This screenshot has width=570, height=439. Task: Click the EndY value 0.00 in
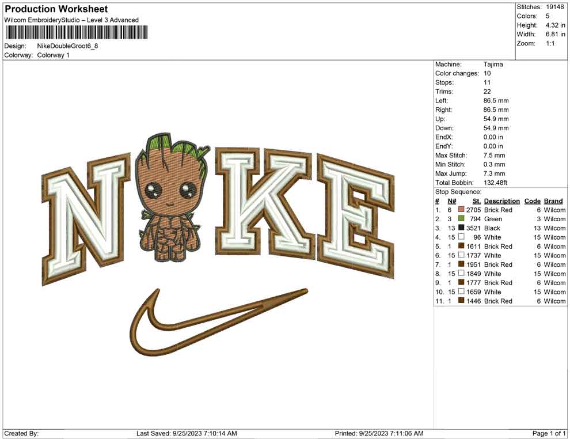click(493, 146)
